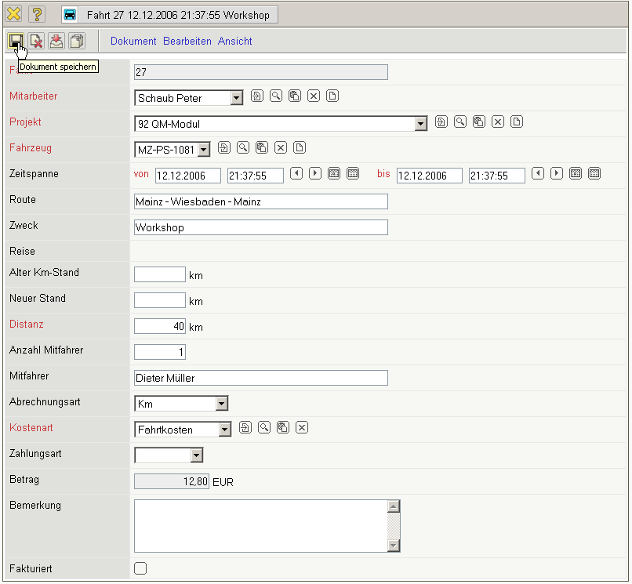This screenshot has width=632, height=584.
Task: Expand the Projekt dropdown showing 92 QM-Modul
Action: pyautogui.click(x=420, y=123)
